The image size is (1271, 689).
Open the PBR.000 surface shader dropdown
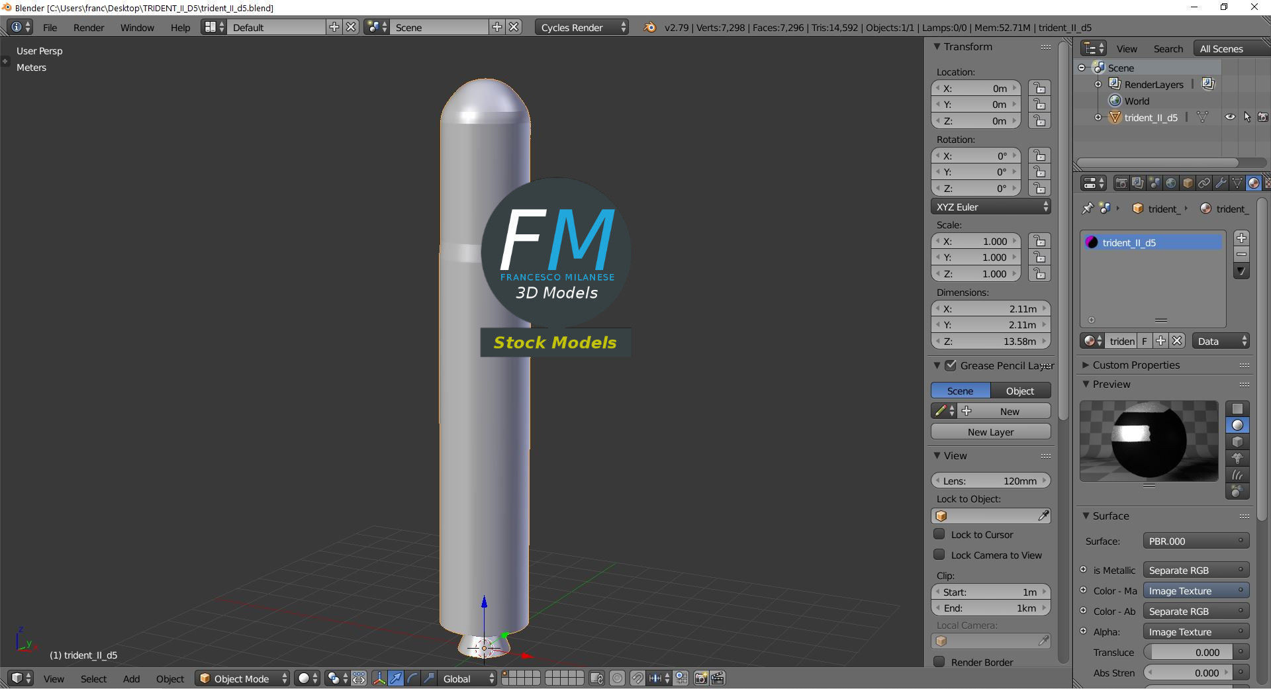1196,541
